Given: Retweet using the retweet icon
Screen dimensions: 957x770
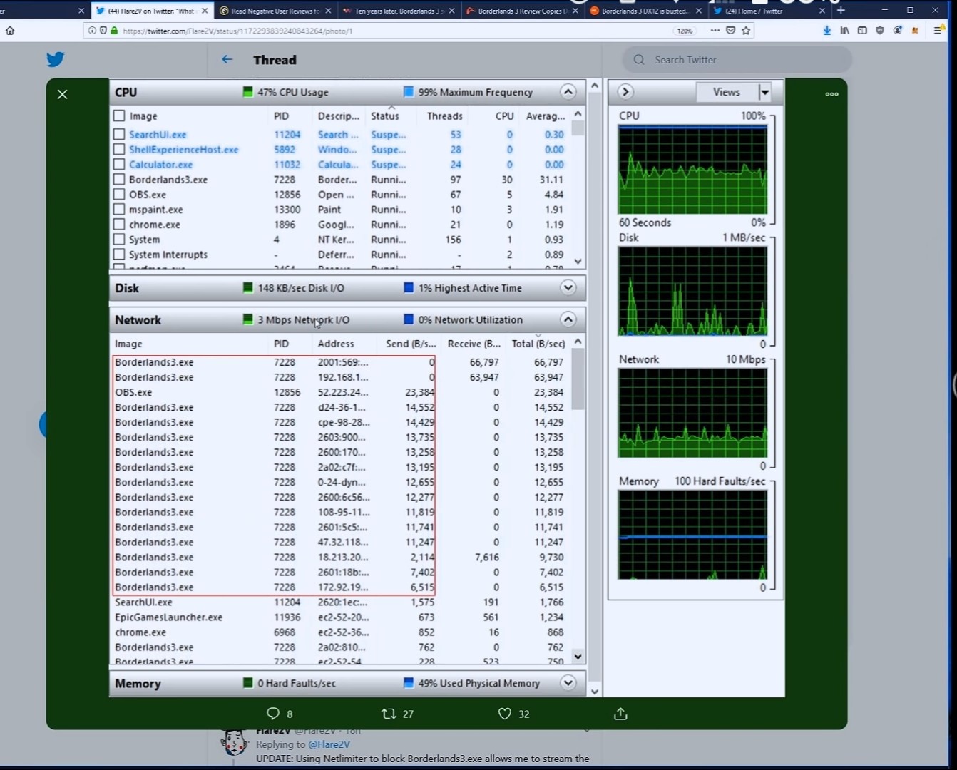Looking at the screenshot, I should click(389, 714).
